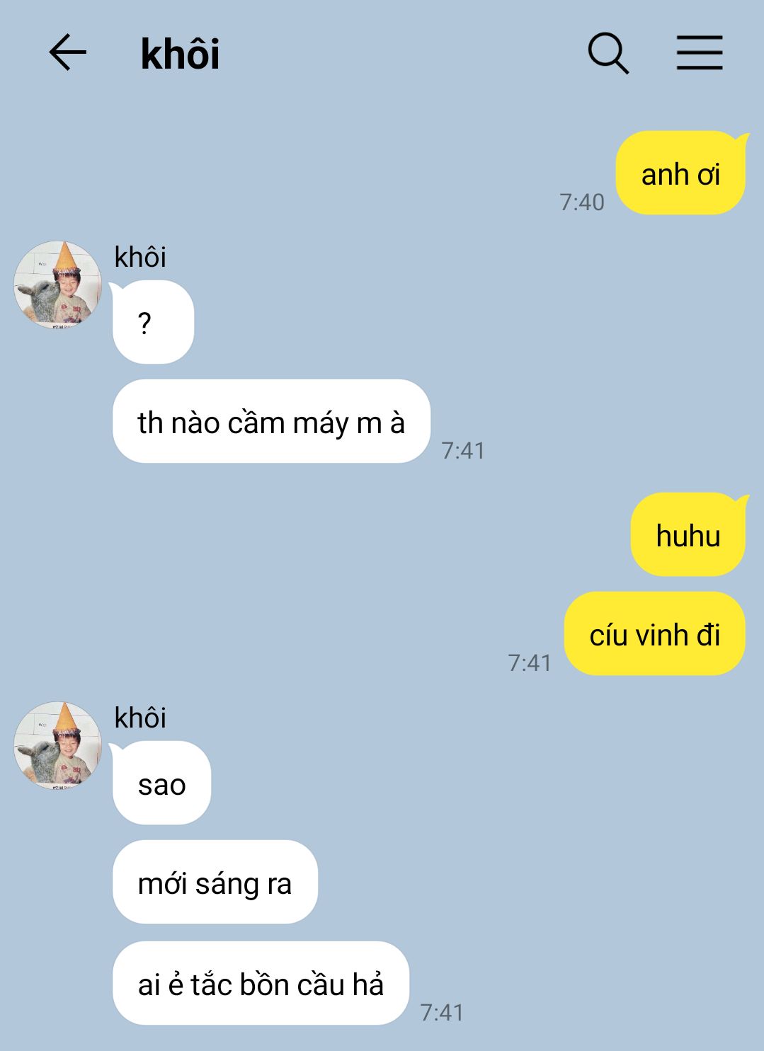The image size is (764, 1051).
Task: Tap the 'huhu' yellow bubble
Action: click(688, 535)
